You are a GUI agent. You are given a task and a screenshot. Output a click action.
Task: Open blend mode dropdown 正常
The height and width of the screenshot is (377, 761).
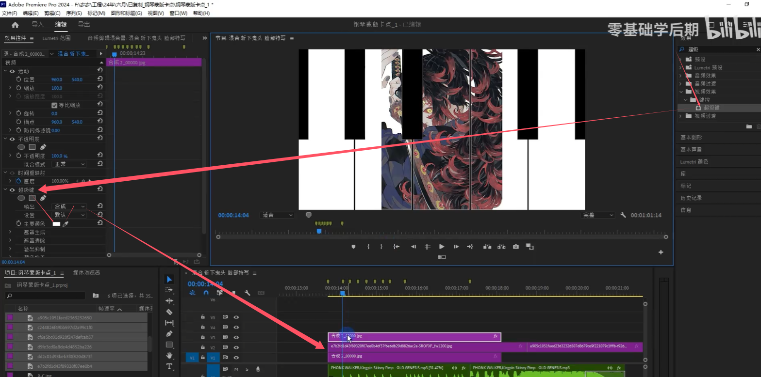point(69,164)
